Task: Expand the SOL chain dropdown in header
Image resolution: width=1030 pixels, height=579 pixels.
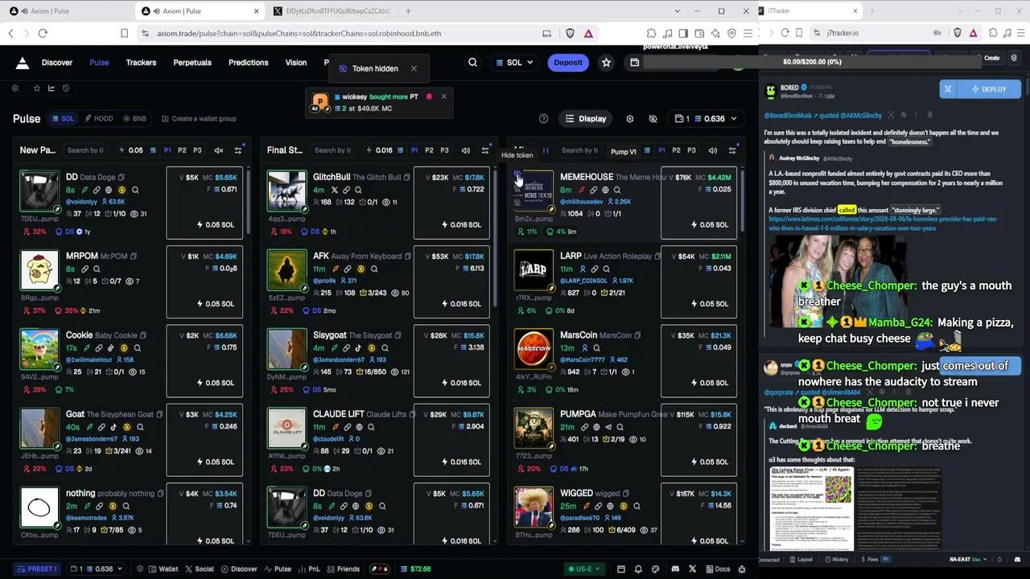Action: [x=513, y=63]
